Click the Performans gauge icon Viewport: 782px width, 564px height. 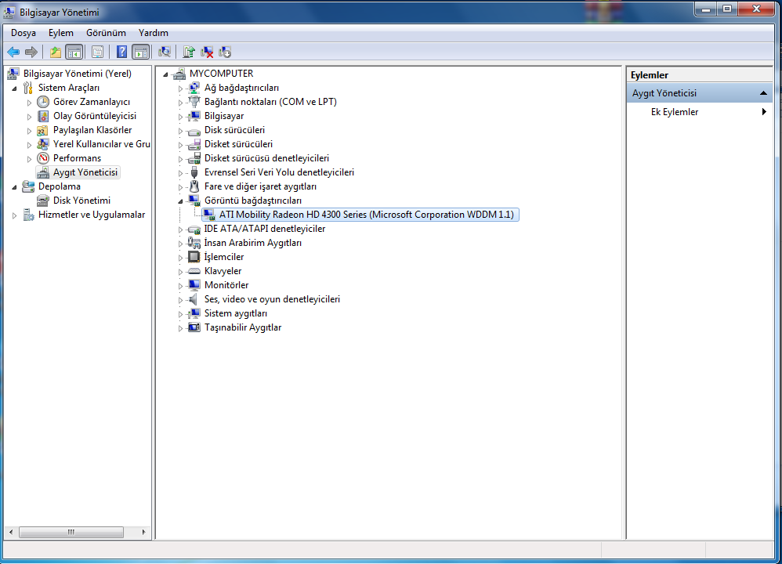(43, 158)
